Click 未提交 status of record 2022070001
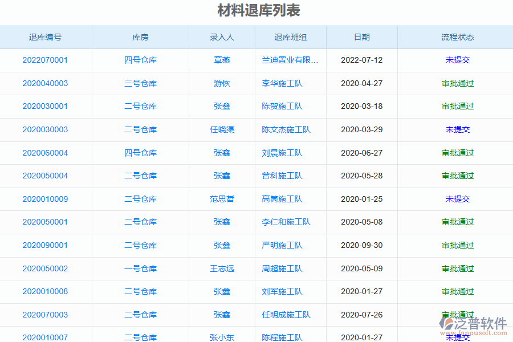 click(458, 60)
